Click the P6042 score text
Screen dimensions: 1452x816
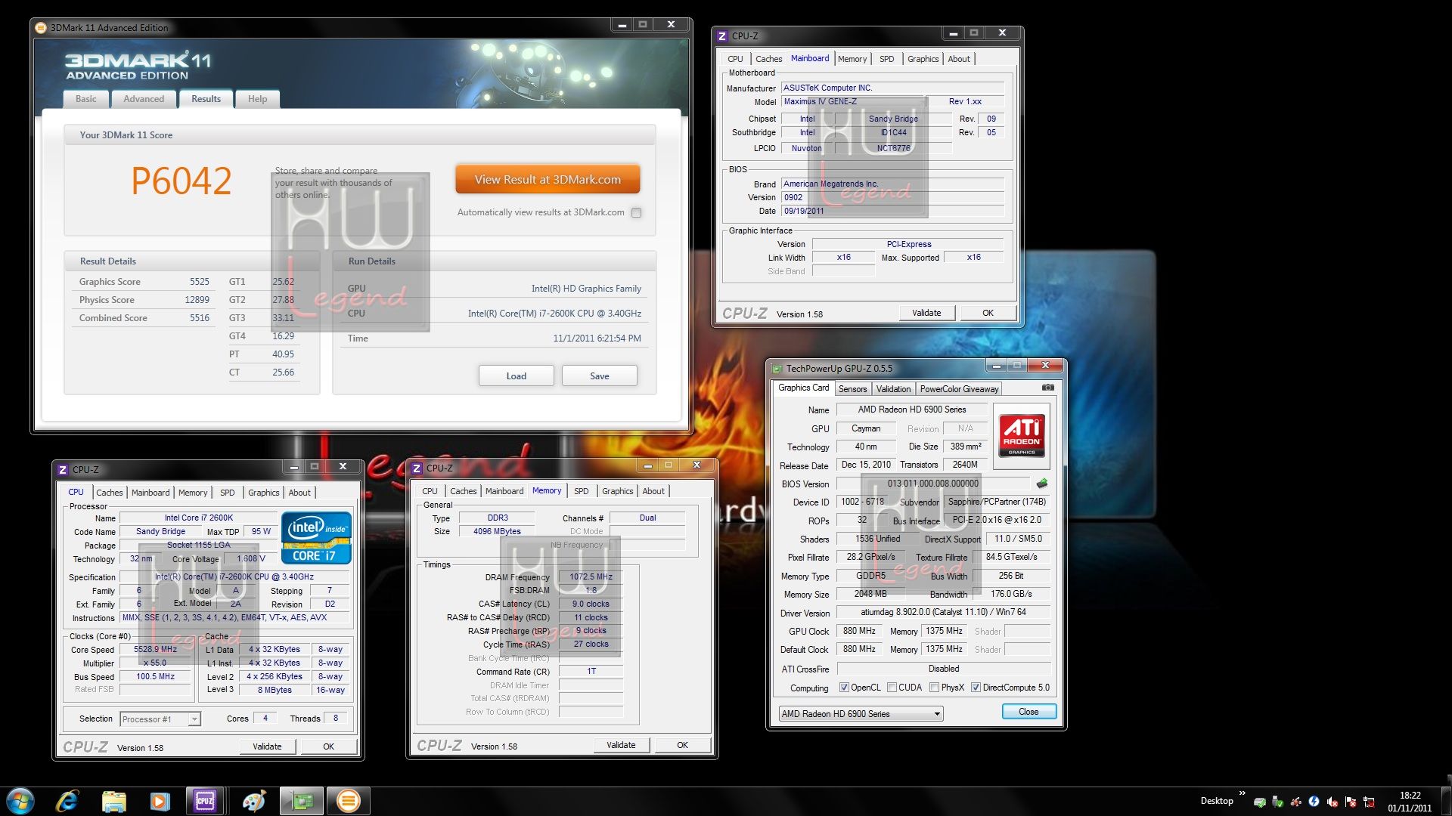[x=181, y=181]
